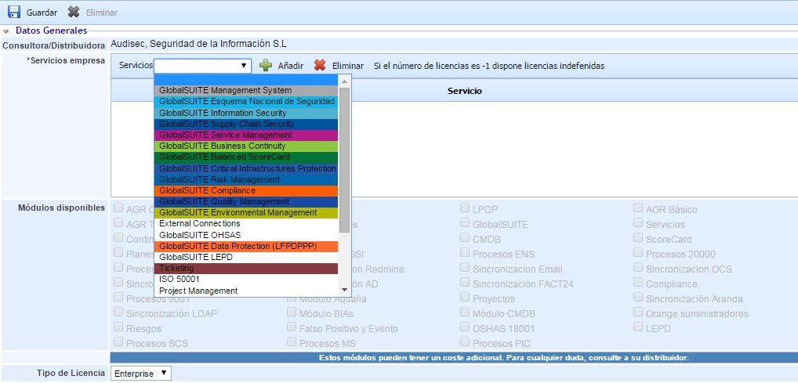Click the Guardar text button

[x=42, y=13]
